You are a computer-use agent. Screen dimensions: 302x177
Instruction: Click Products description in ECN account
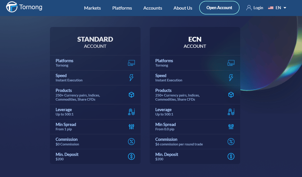pos(177,97)
